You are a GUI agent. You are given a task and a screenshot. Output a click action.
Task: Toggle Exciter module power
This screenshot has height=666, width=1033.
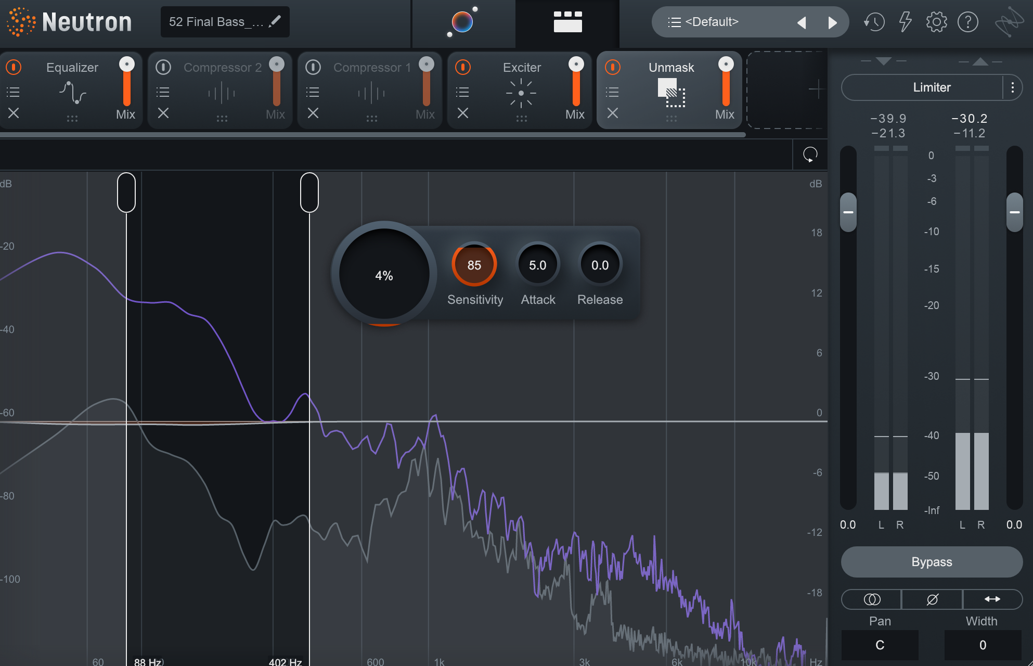[463, 67]
